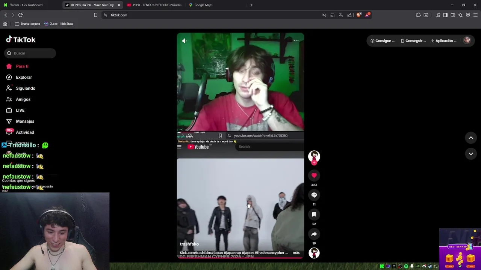Click the Buscar search field
The width and height of the screenshot is (481, 270).
click(30, 53)
